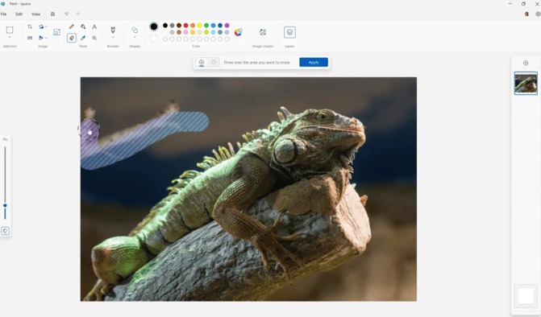541x317 pixels.
Task: Click the Crop image icon
Action: 30,27
